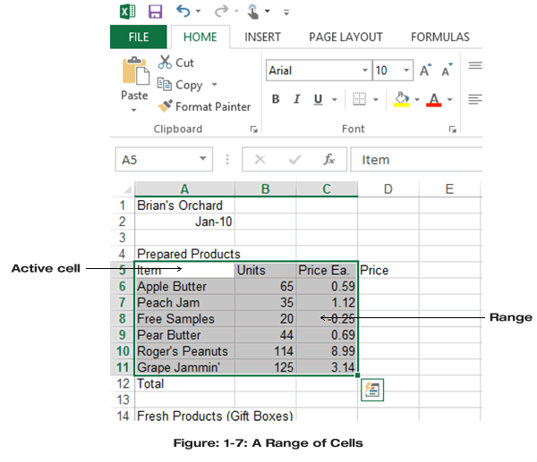This screenshot has width=537, height=462.
Task: Open the font name dropdown showing Arial
Action: coord(364,70)
